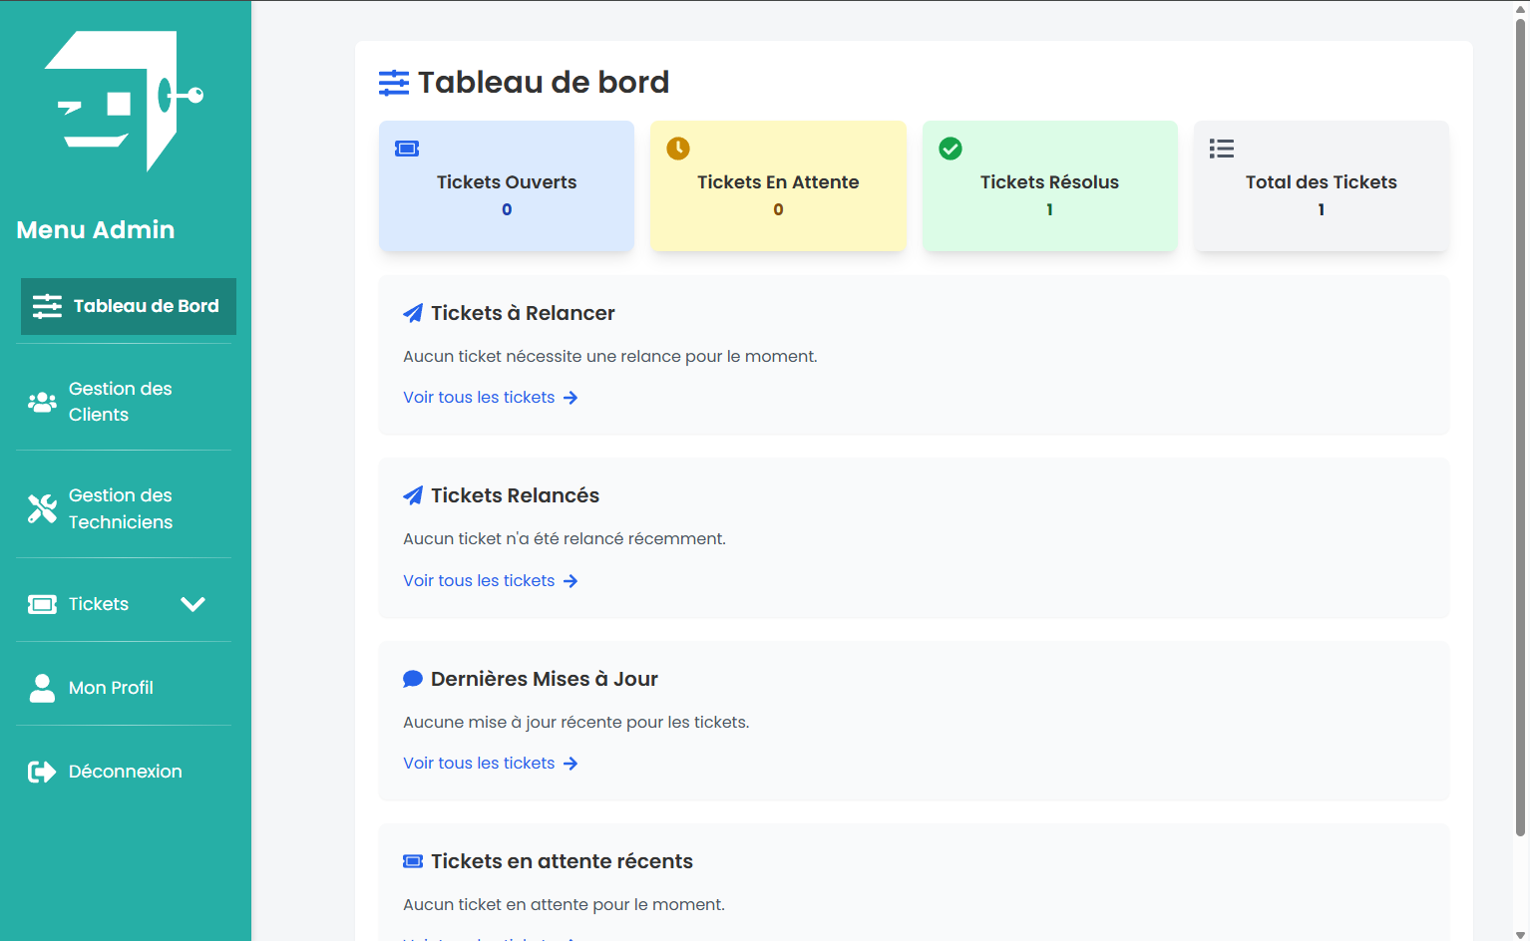Viewport: 1530px width, 941px height.
Task: Click the Tickets Ouverts summary card
Action: point(506,186)
